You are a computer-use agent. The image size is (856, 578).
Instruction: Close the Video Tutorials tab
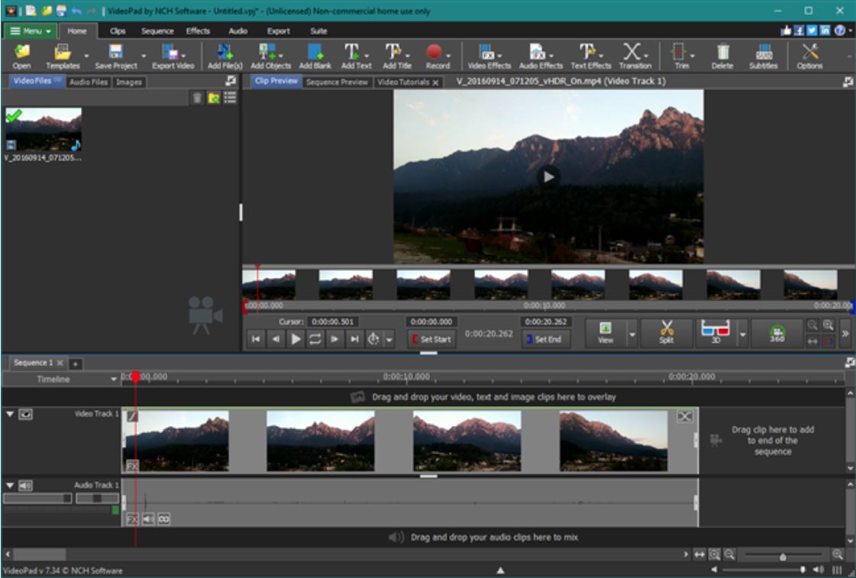(436, 82)
